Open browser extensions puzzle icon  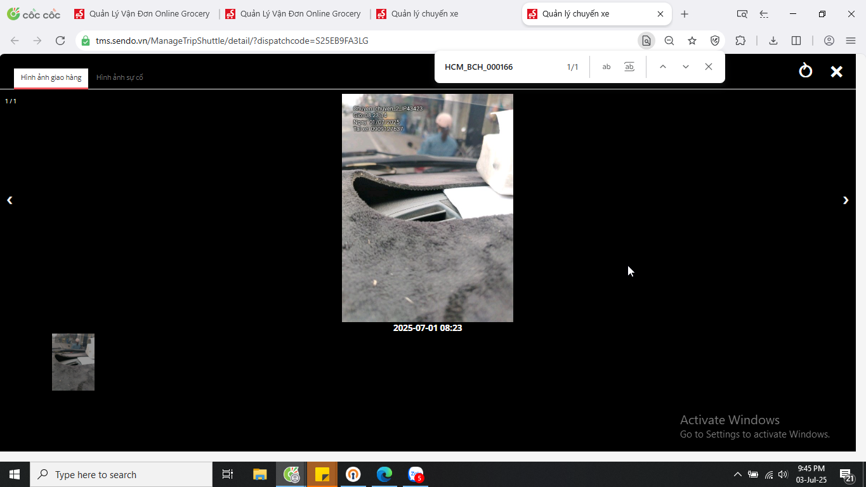point(740,41)
